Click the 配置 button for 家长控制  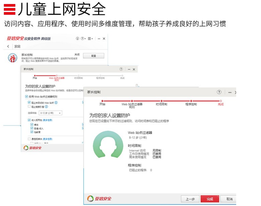[x=94, y=56]
